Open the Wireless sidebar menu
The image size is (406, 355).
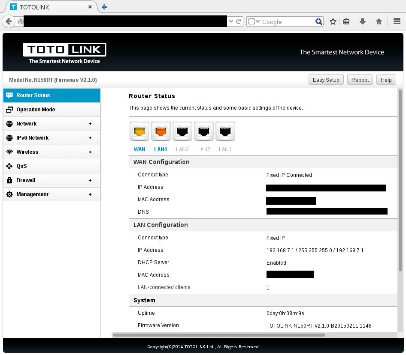(x=52, y=152)
